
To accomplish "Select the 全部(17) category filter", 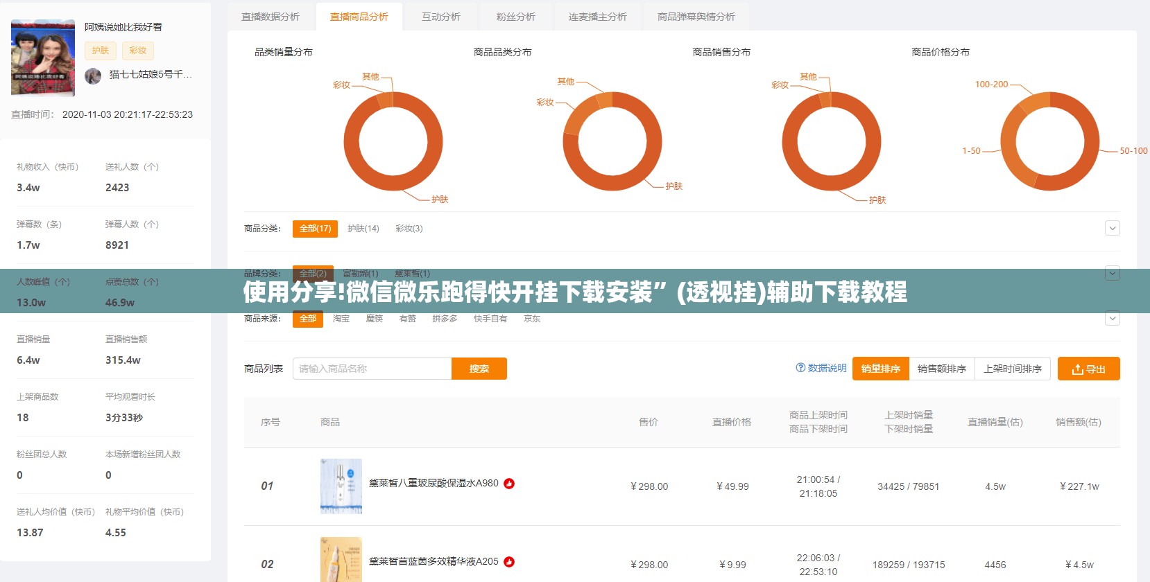I will (x=315, y=229).
